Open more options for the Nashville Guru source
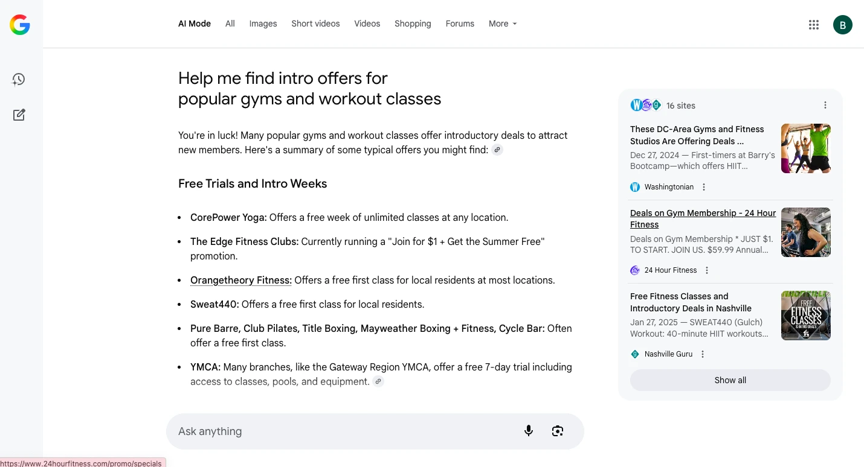Image resolution: width=864 pixels, height=467 pixels. tap(703, 354)
